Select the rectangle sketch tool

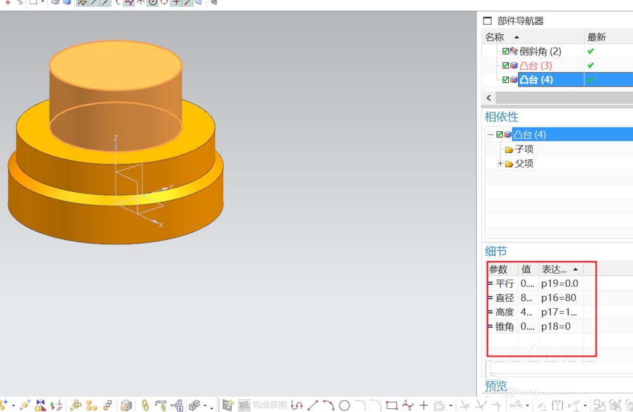[391, 405]
